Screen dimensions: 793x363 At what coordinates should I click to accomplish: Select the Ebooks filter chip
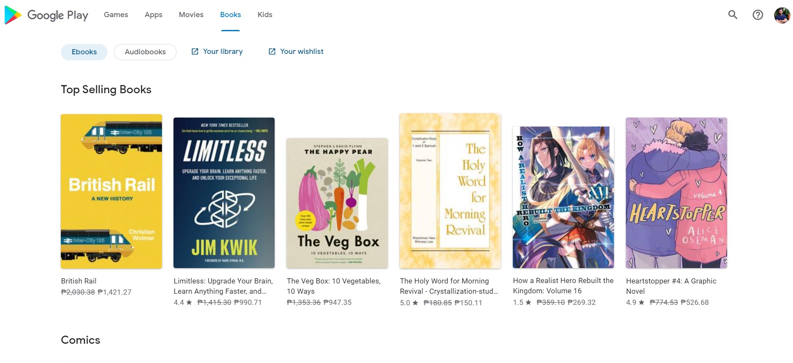(84, 52)
